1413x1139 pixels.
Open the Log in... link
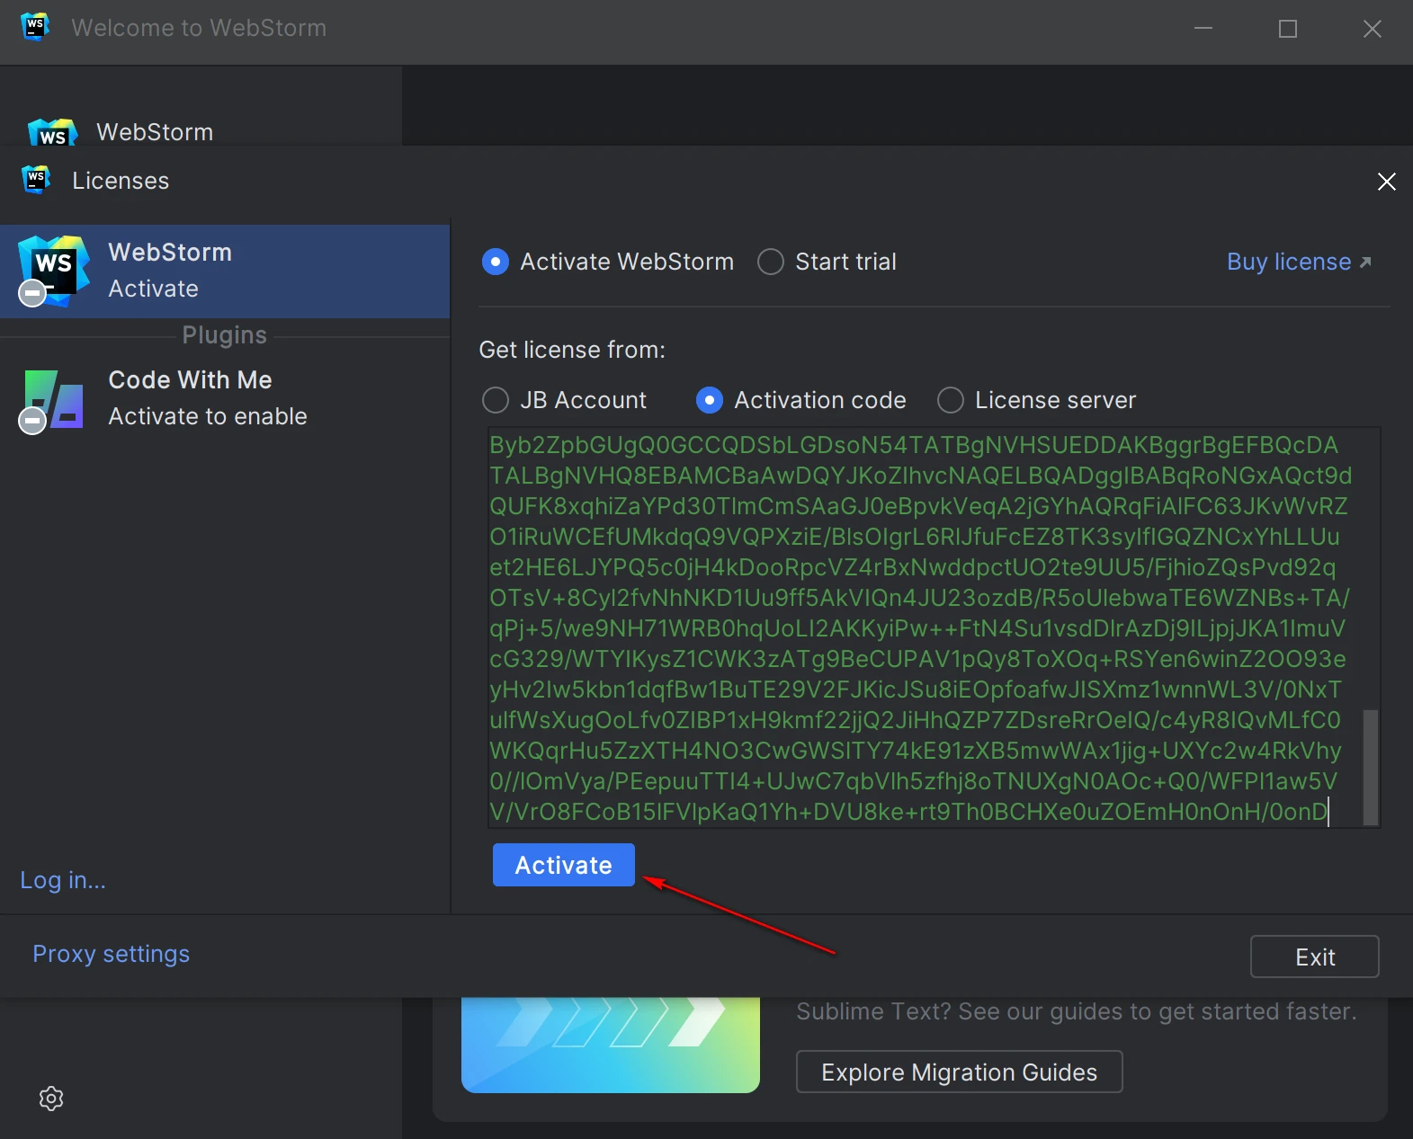(x=63, y=880)
